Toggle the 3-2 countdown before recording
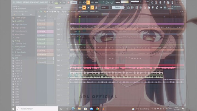Image resolution: width=197 pixels, height=111 pixels. click(88, 2)
